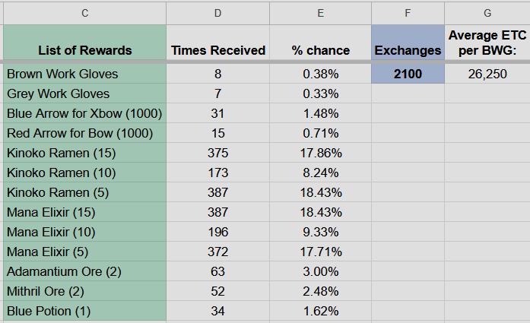Click the List of Rewards header cell
This screenshot has height=323, width=530.
click(x=84, y=50)
